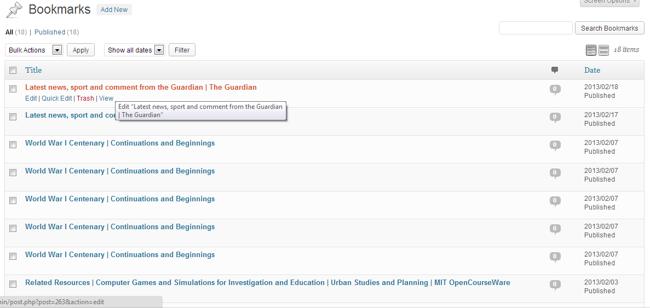This screenshot has height=308, width=650.
Task: Click the Add New button
Action: pyautogui.click(x=114, y=9)
